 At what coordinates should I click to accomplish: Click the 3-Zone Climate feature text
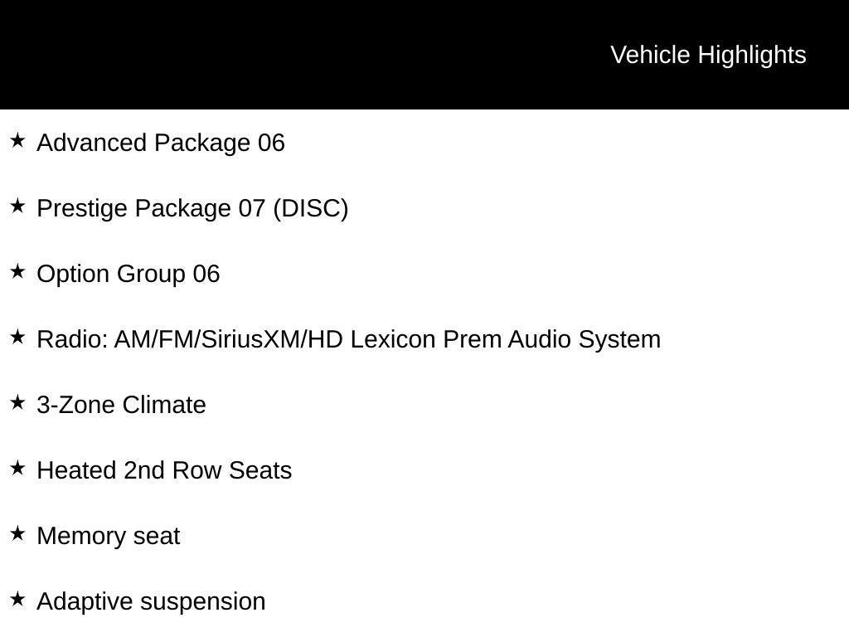[122, 405]
